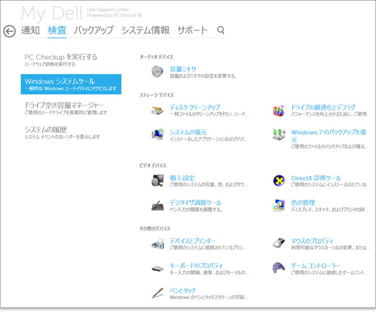Go to the サポート tab

pyautogui.click(x=192, y=30)
